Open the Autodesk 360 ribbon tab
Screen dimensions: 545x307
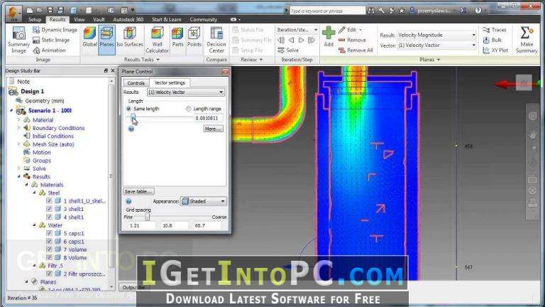tap(128, 19)
